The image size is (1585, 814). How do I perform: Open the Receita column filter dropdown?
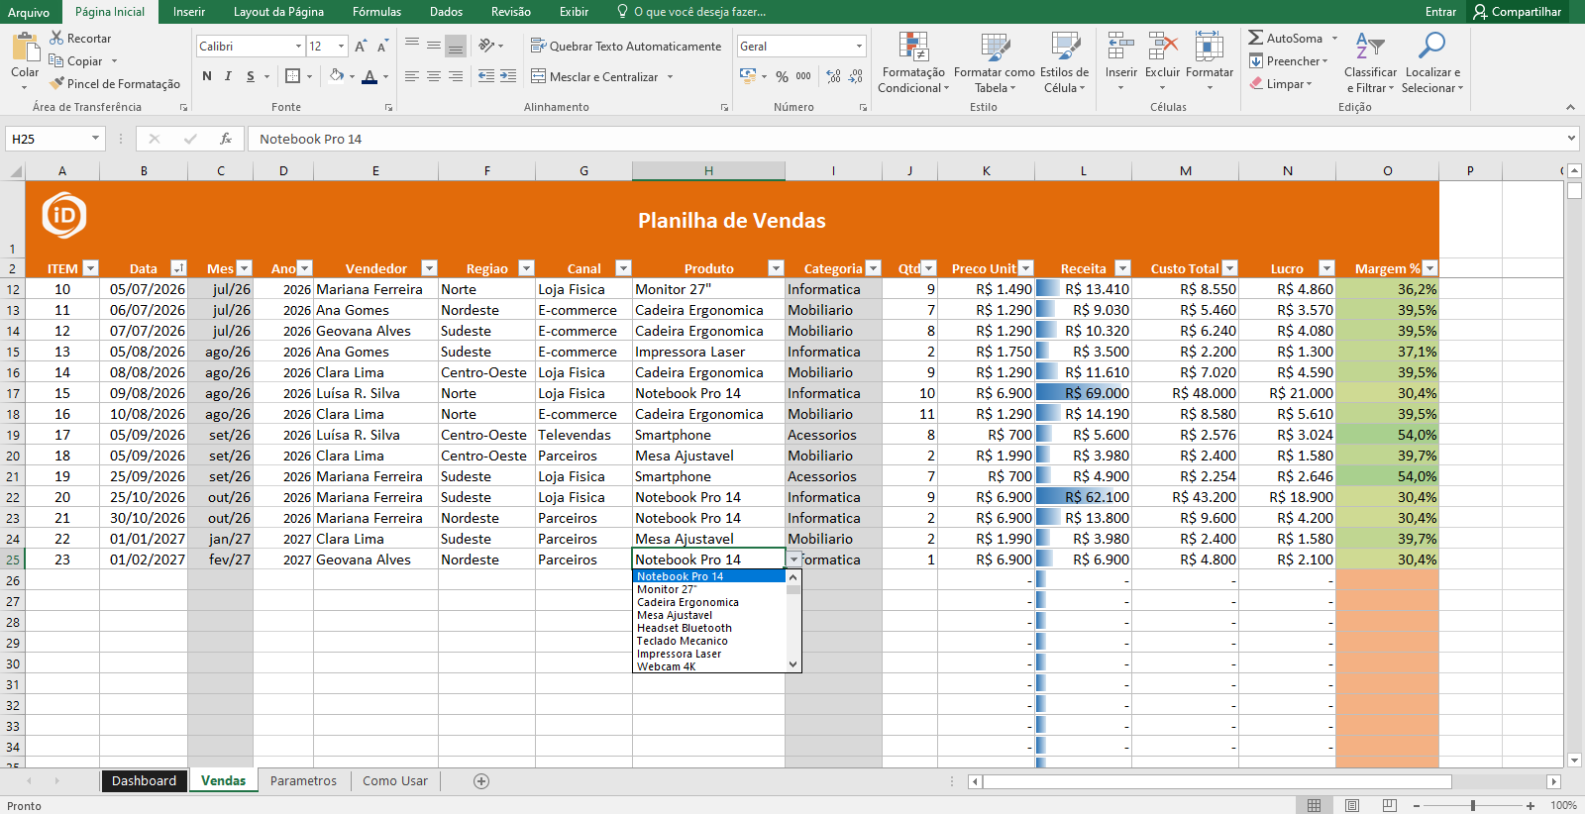1122,268
